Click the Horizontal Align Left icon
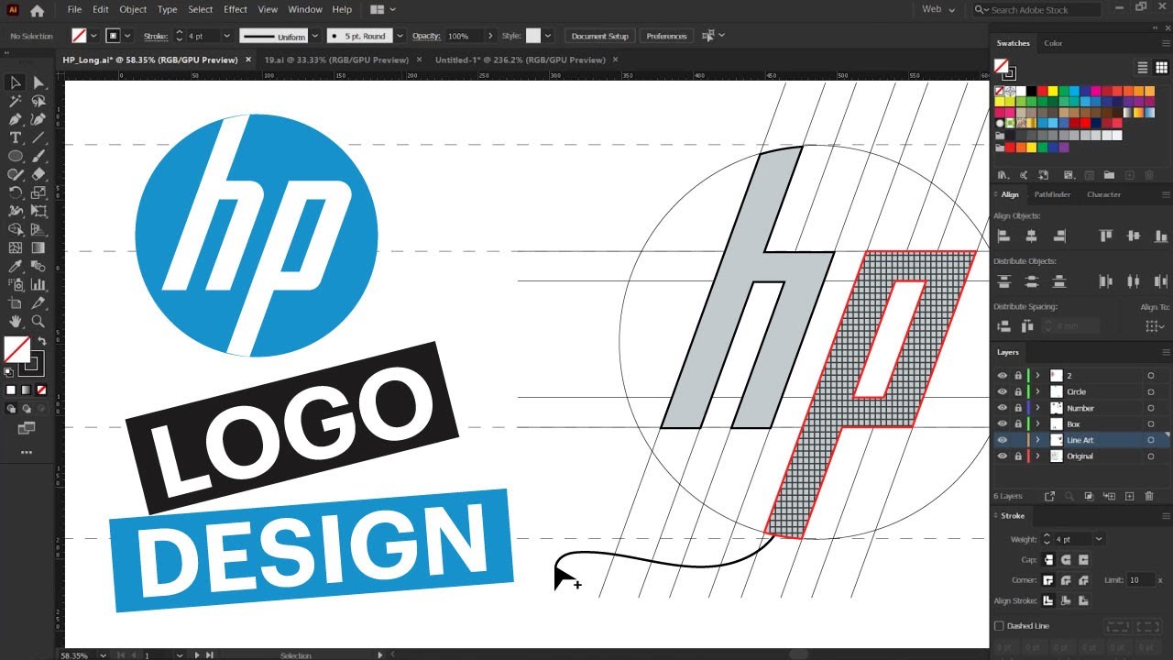Viewport: 1173px width, 660px height. pos(1003,236)
